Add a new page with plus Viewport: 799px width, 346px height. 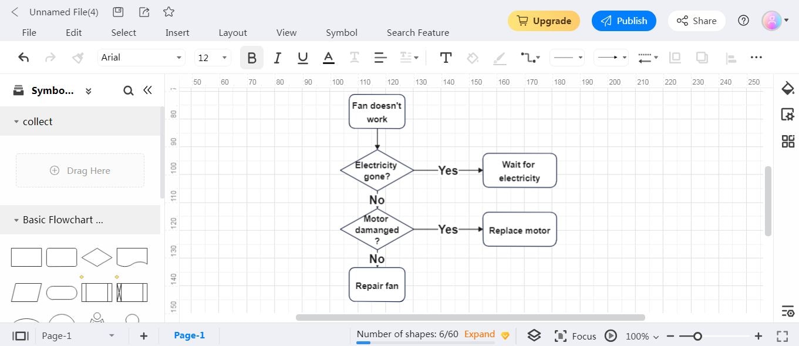point(144,336)
